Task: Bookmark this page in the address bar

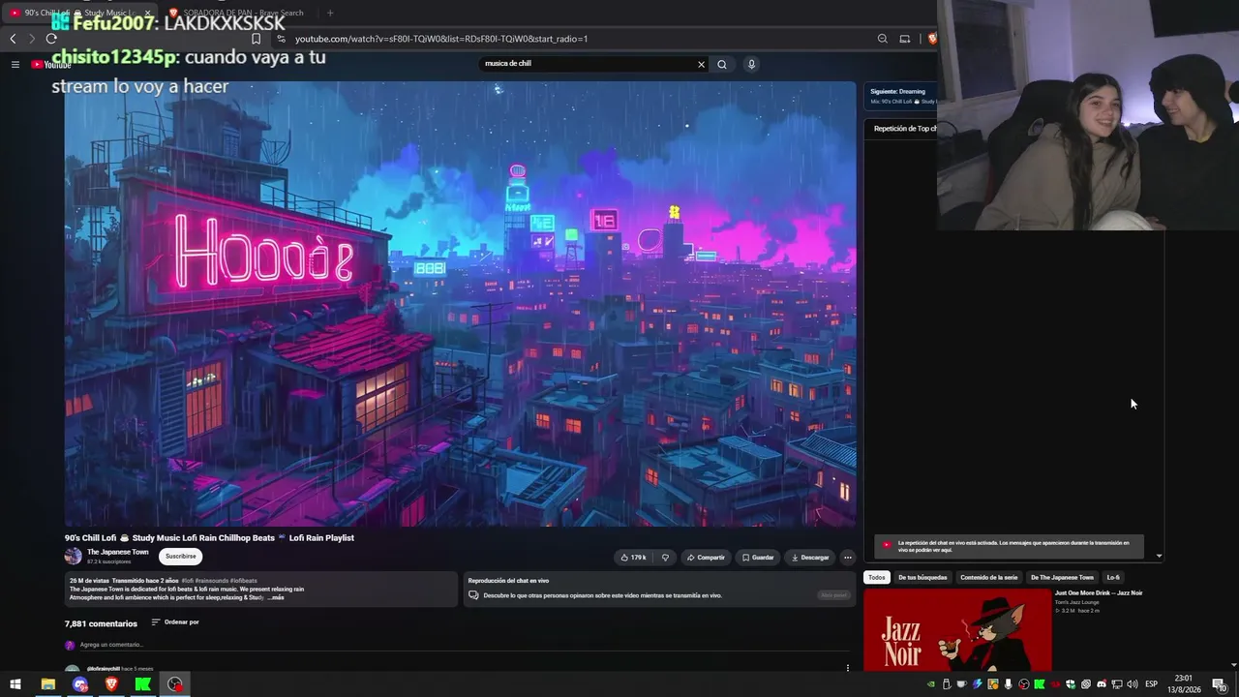Action: tap(256, 39)
